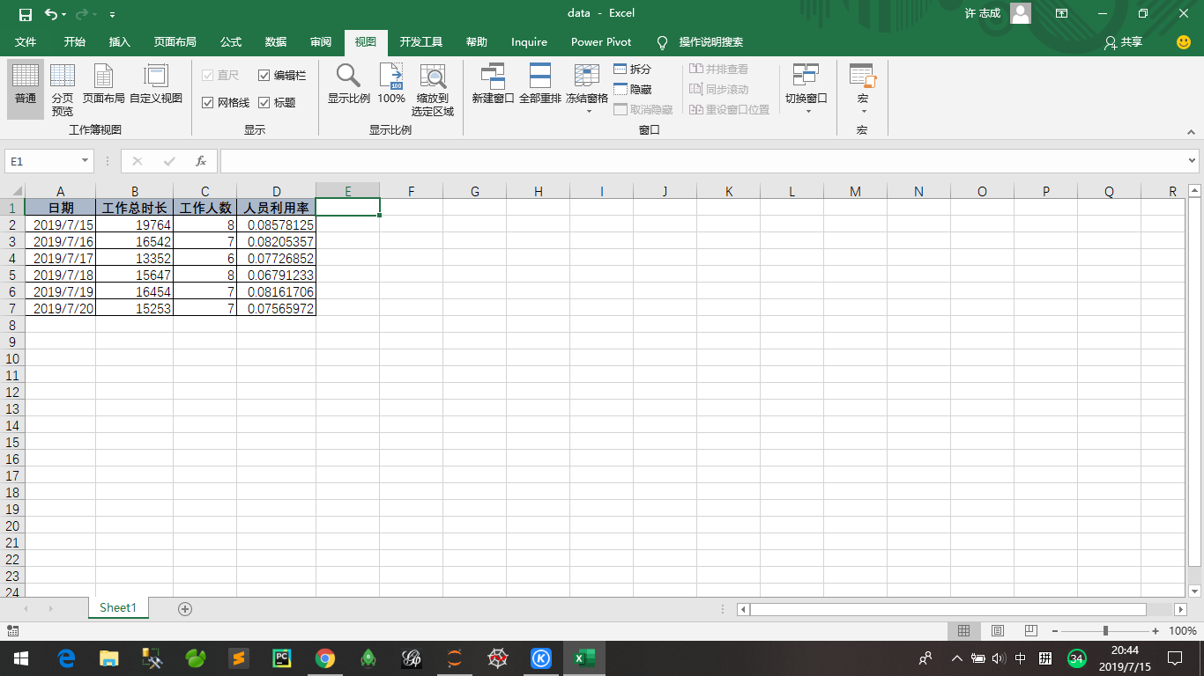Switch to Page Layout view in status bar
Viewport: 1204px width, 676px height.
pyautogui.click(x=998, y=631)
